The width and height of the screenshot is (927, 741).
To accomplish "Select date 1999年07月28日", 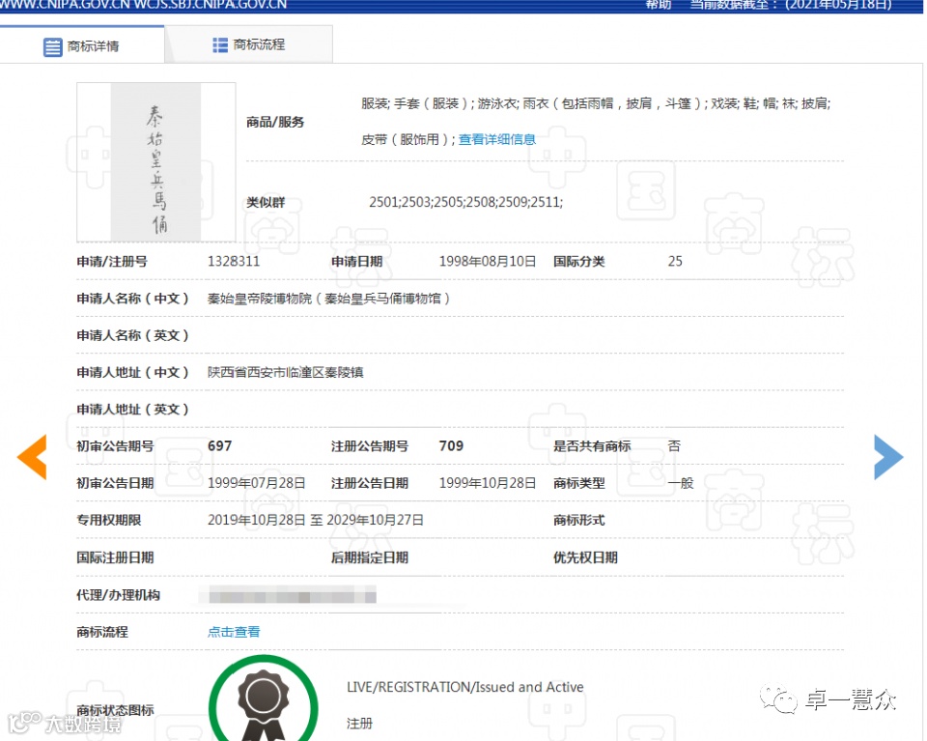I will tap(257, 483).
